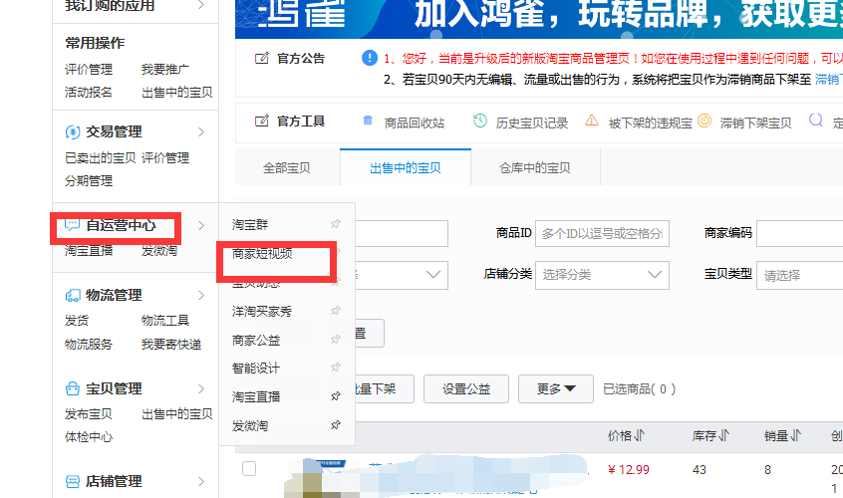Switch to 出售中的宝贝 tab
The height and width of the screenshot is (498, 843).
406,168
